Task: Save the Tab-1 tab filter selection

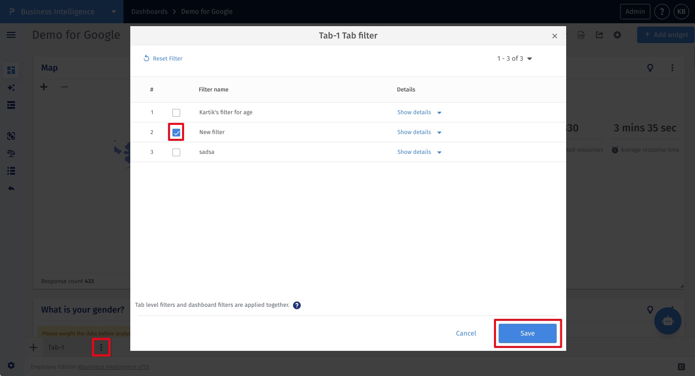Action: click(x=527, y=333)
